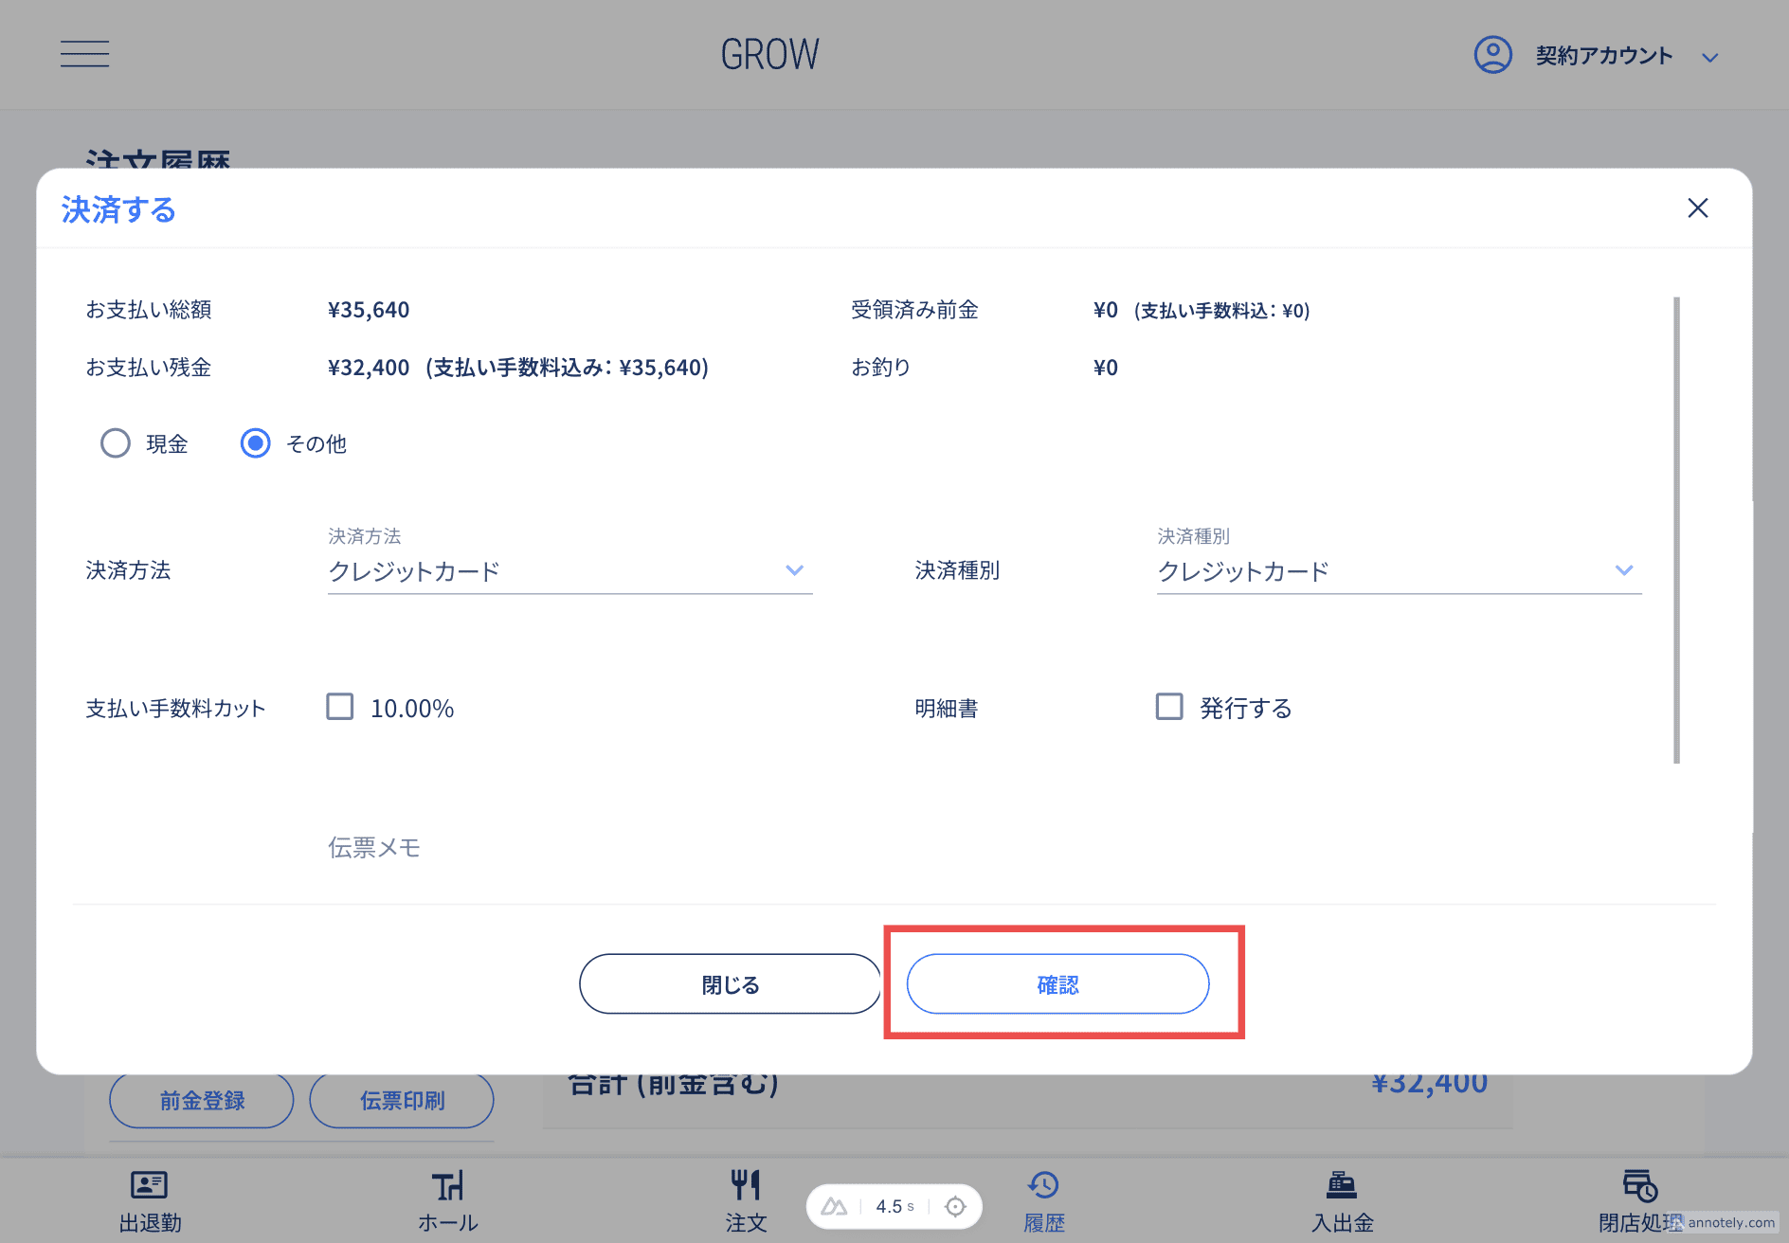Open the 入出金 cash register icon
The width and height of the screenshot is (1789, 1243).
pyautogui.click(x=1342, y=1185)
